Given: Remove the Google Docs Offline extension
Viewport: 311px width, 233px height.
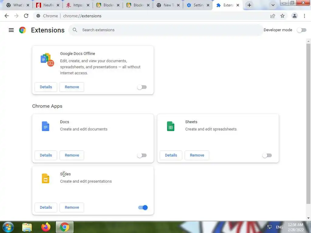Looking at the screenshot, I should coord(72,87).
